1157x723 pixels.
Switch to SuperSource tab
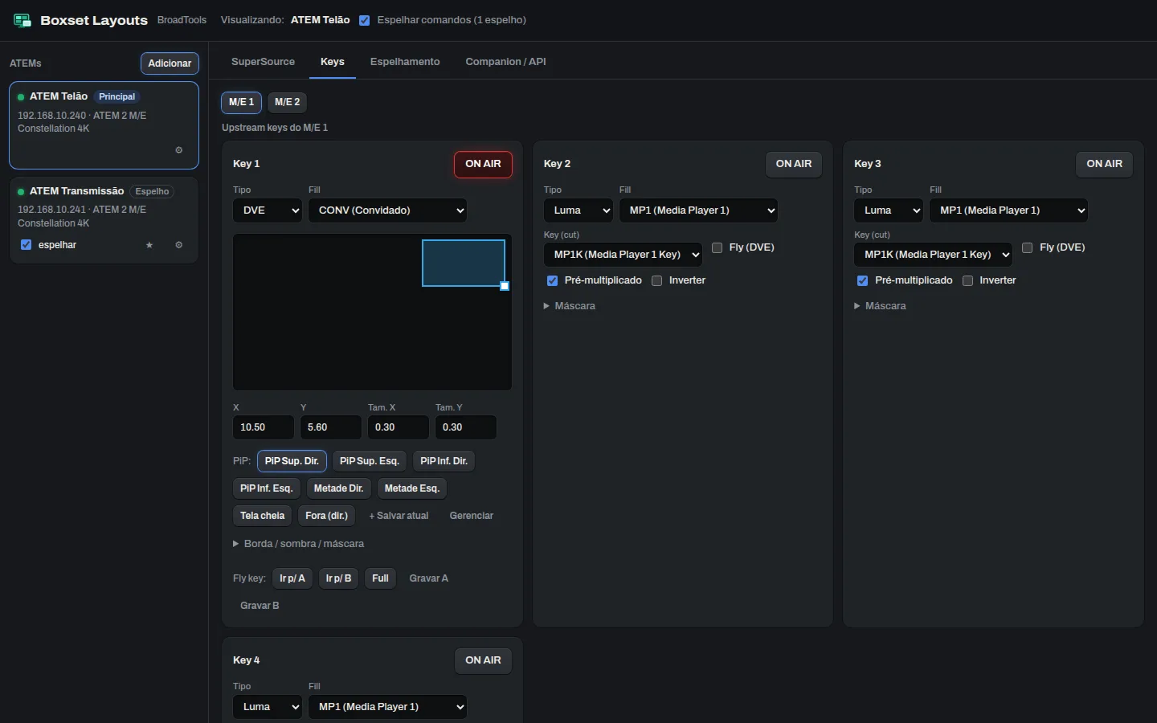pyautogui.click(x=263, y=62)
